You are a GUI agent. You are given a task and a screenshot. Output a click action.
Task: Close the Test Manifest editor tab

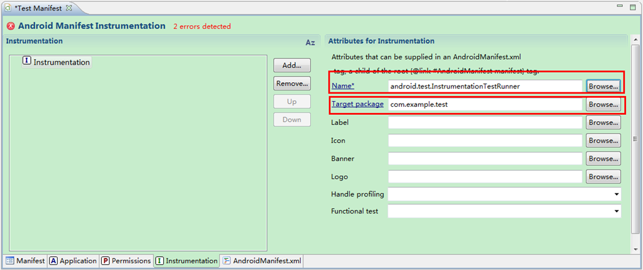click(68, 8)
